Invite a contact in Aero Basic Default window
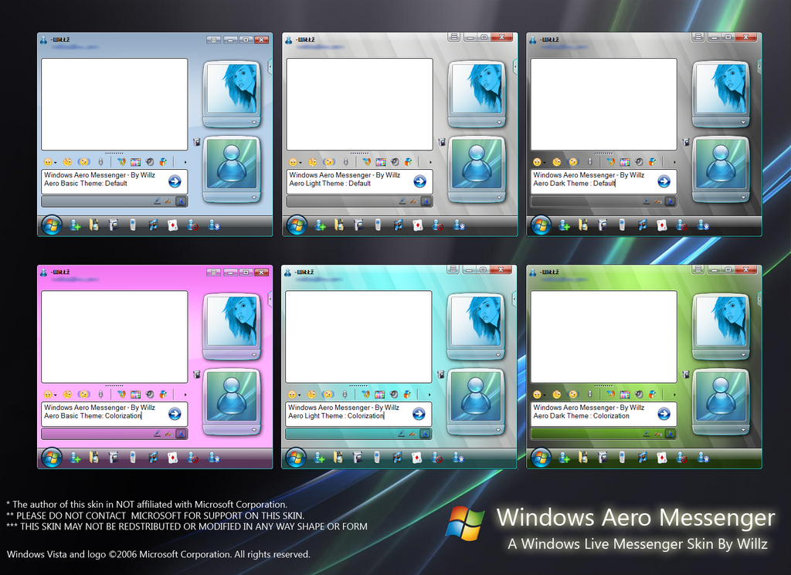 coord(75,225)
